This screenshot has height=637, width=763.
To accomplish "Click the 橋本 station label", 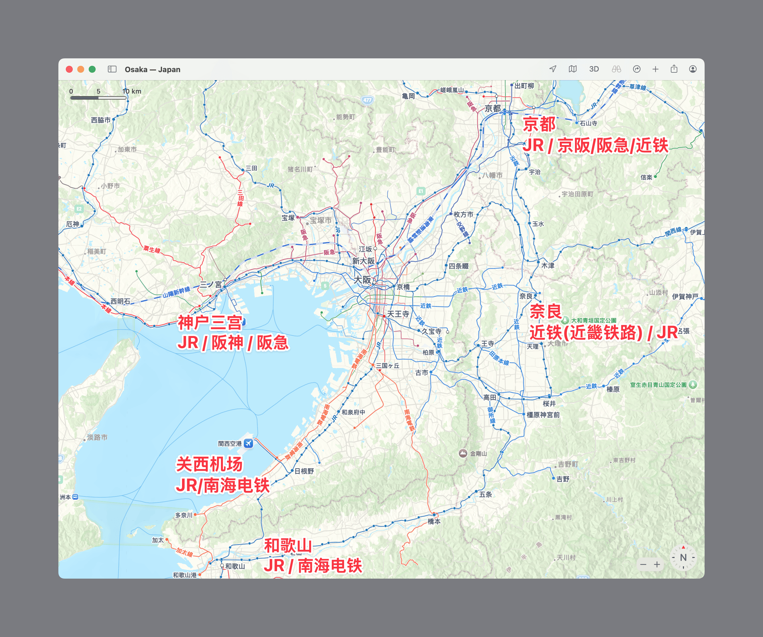I will pyautogui.click(x=434, y=521).
